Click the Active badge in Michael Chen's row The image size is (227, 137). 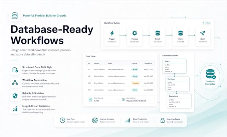135,76
